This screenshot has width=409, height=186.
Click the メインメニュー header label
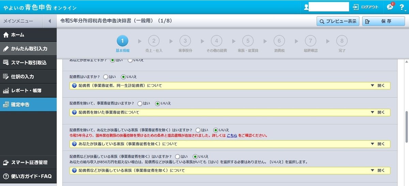[18, 21]
